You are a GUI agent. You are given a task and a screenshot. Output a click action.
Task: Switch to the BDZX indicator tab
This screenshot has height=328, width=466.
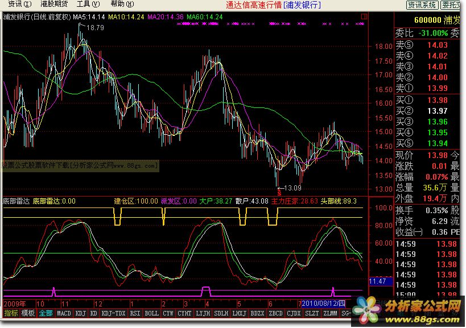coord(258,313)
